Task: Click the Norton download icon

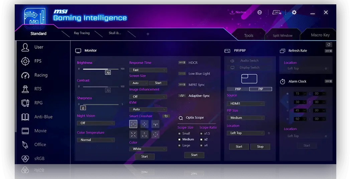Action: [232, 12]
